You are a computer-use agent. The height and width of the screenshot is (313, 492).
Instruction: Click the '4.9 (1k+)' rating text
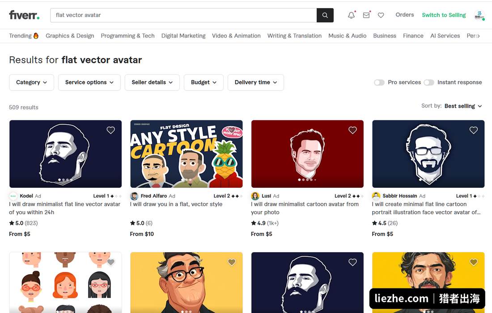click(x=265, y=223)
